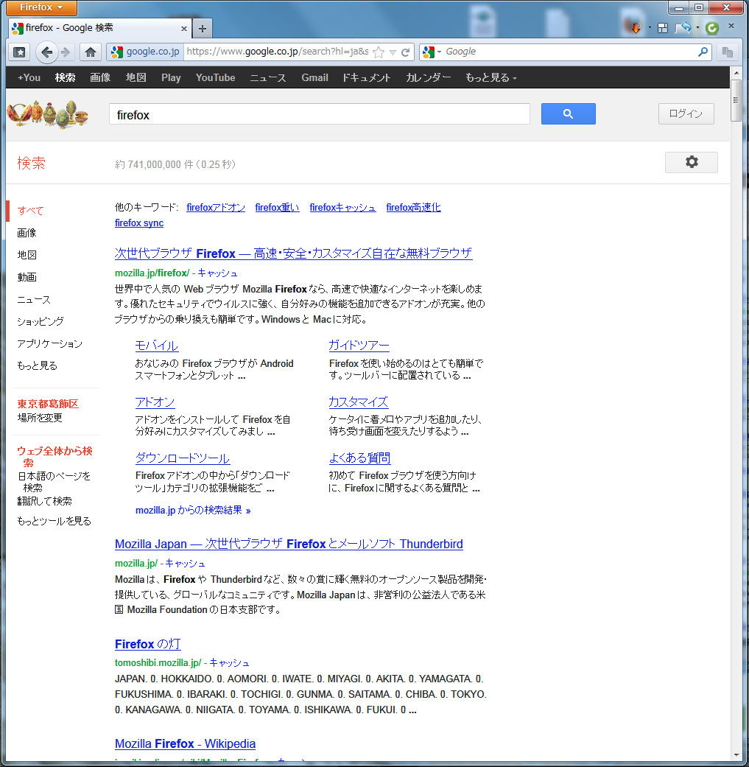Screen dimensions: 749x767
Task: Open Play in the black navigation bar
Action: [x=171, y=78]
